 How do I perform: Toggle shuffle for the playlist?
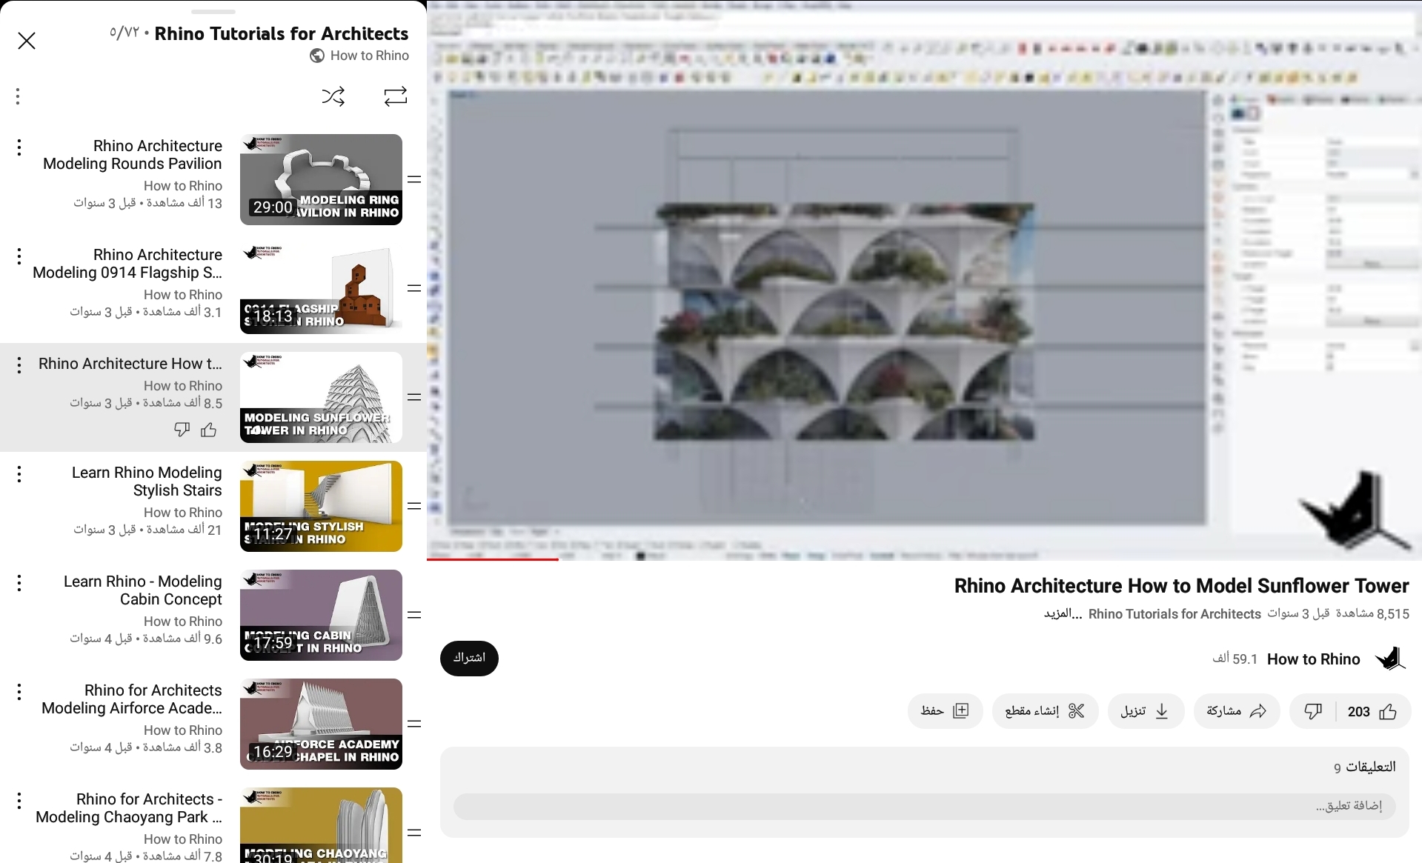point(333,96)
